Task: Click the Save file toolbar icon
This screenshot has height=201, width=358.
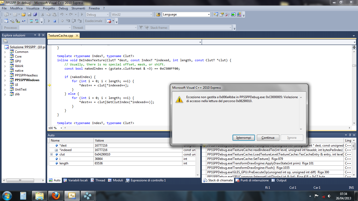Action: coord(29,14)
